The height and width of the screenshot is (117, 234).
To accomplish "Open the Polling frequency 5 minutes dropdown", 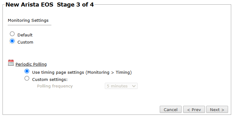I will (x=121, y=86).
